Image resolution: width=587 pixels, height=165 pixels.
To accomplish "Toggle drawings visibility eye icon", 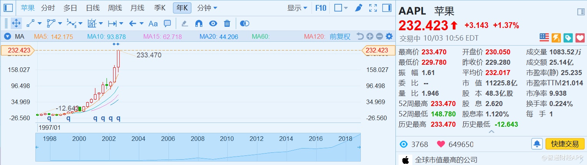I will (x=213, y=23).
